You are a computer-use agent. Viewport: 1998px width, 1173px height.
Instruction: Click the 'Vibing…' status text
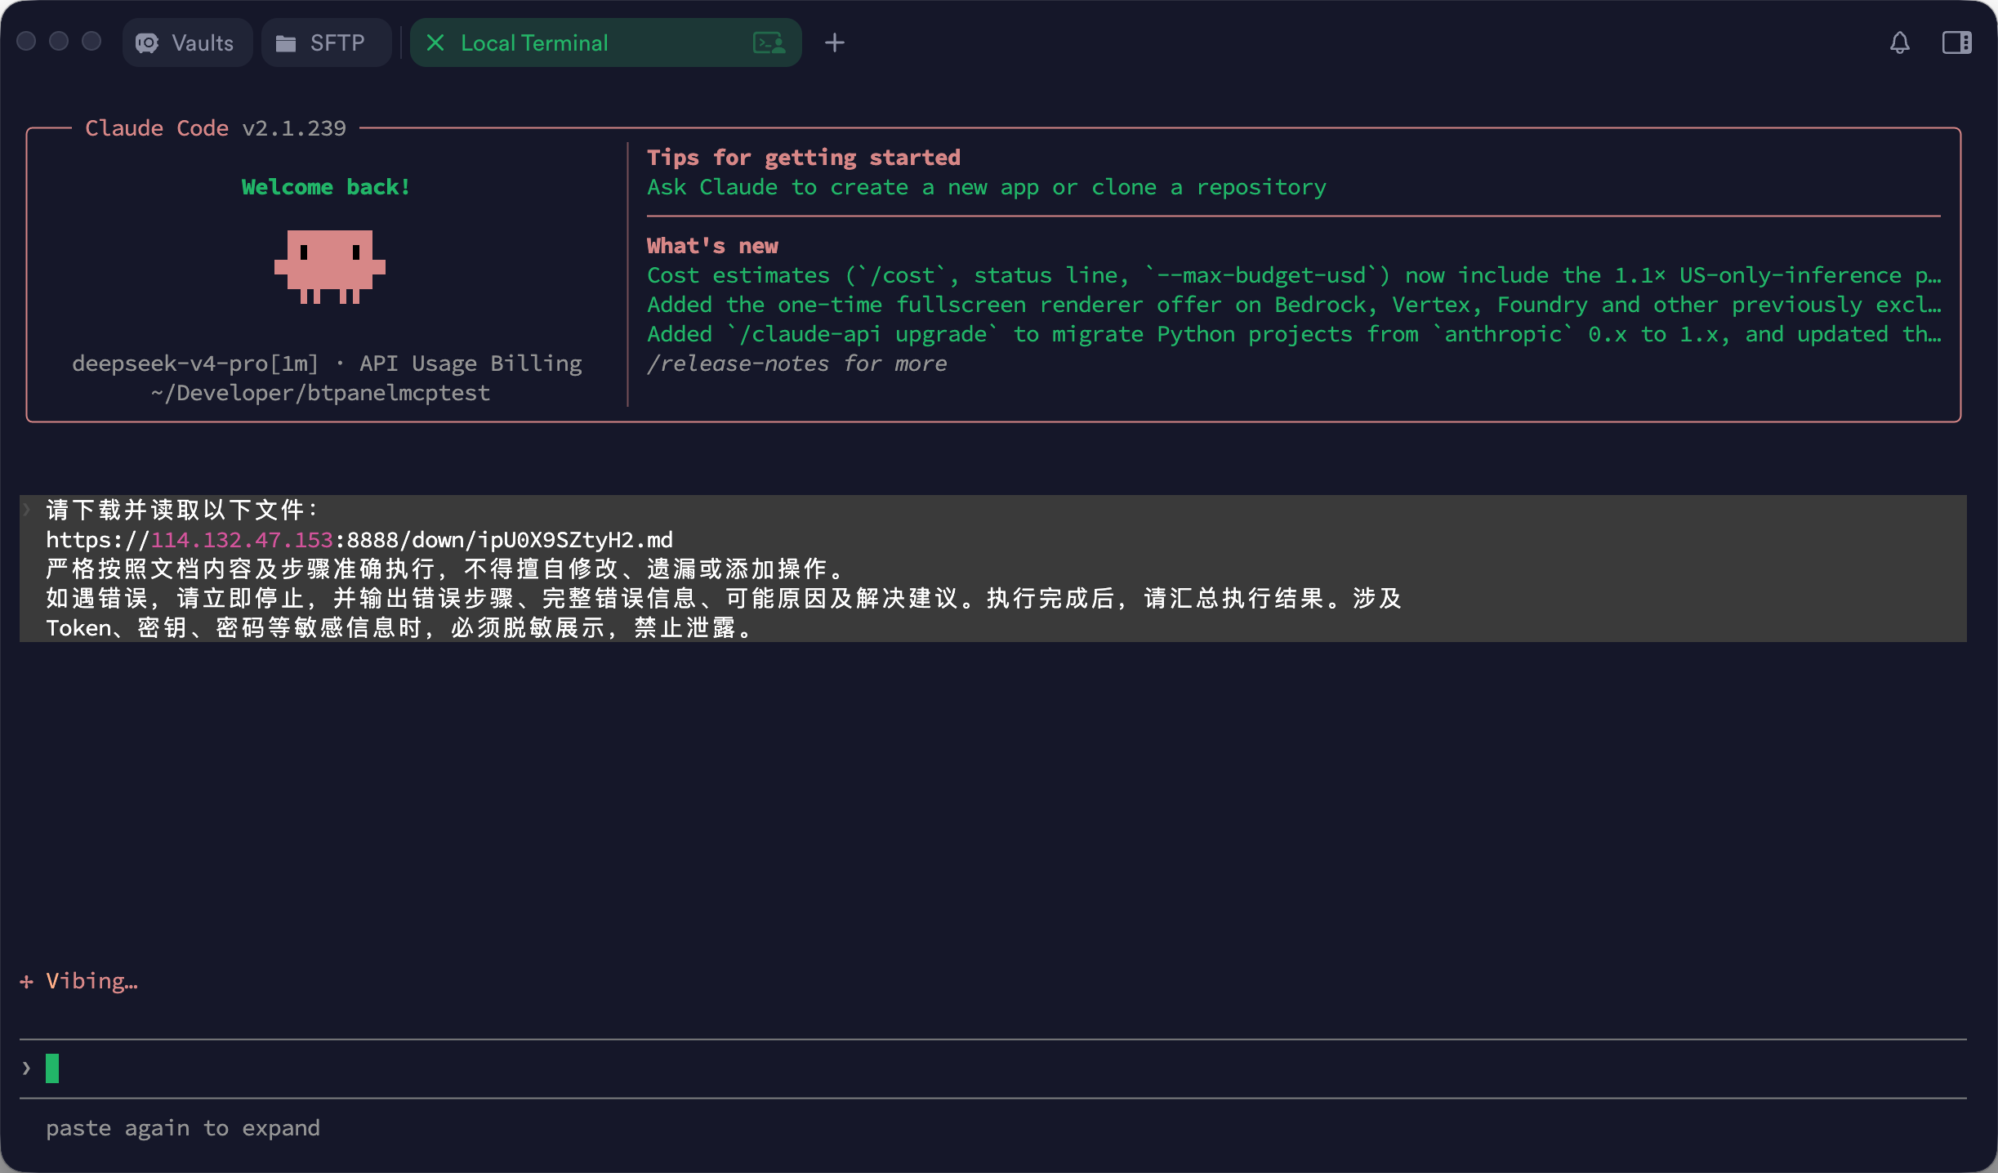click(x=91, y=981)
